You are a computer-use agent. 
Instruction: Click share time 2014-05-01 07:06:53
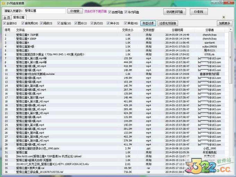pyautogui.click(x=177, y=47)
